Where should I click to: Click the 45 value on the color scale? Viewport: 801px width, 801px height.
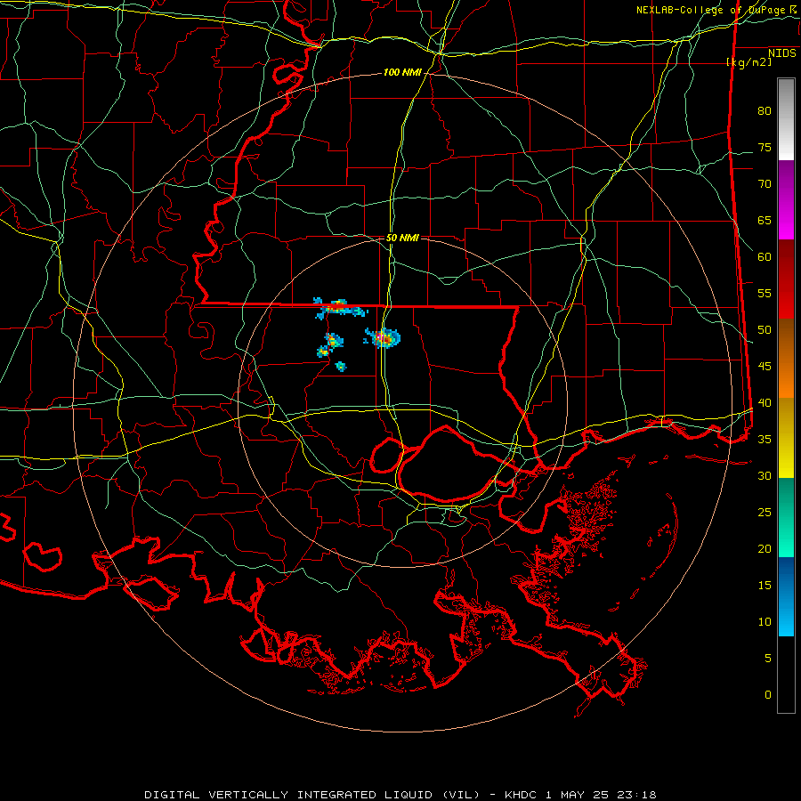point(765,367)
